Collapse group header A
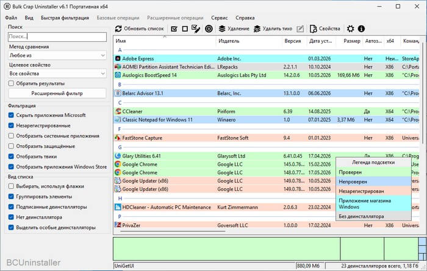 120,50
